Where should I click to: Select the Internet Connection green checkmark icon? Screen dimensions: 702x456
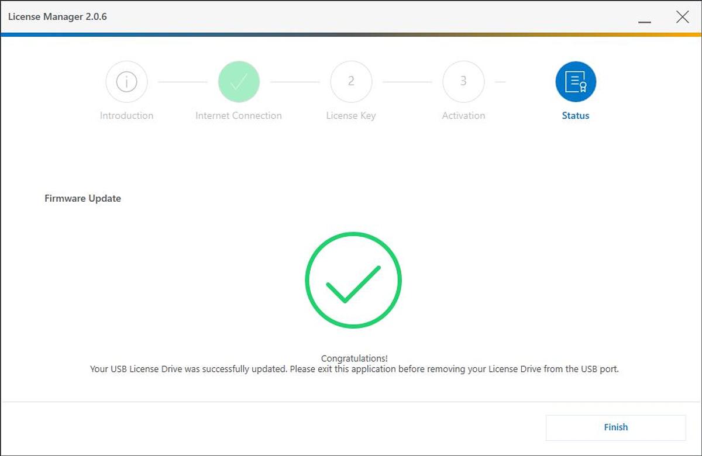239,81
